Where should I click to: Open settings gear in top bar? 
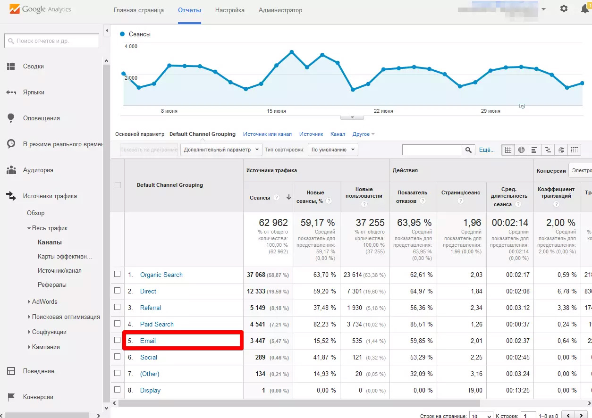pyautogui.click(x=564, y=9)
